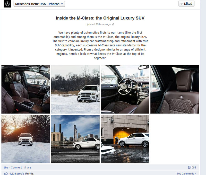Click the public globe privacy icon

pos(113,24)
